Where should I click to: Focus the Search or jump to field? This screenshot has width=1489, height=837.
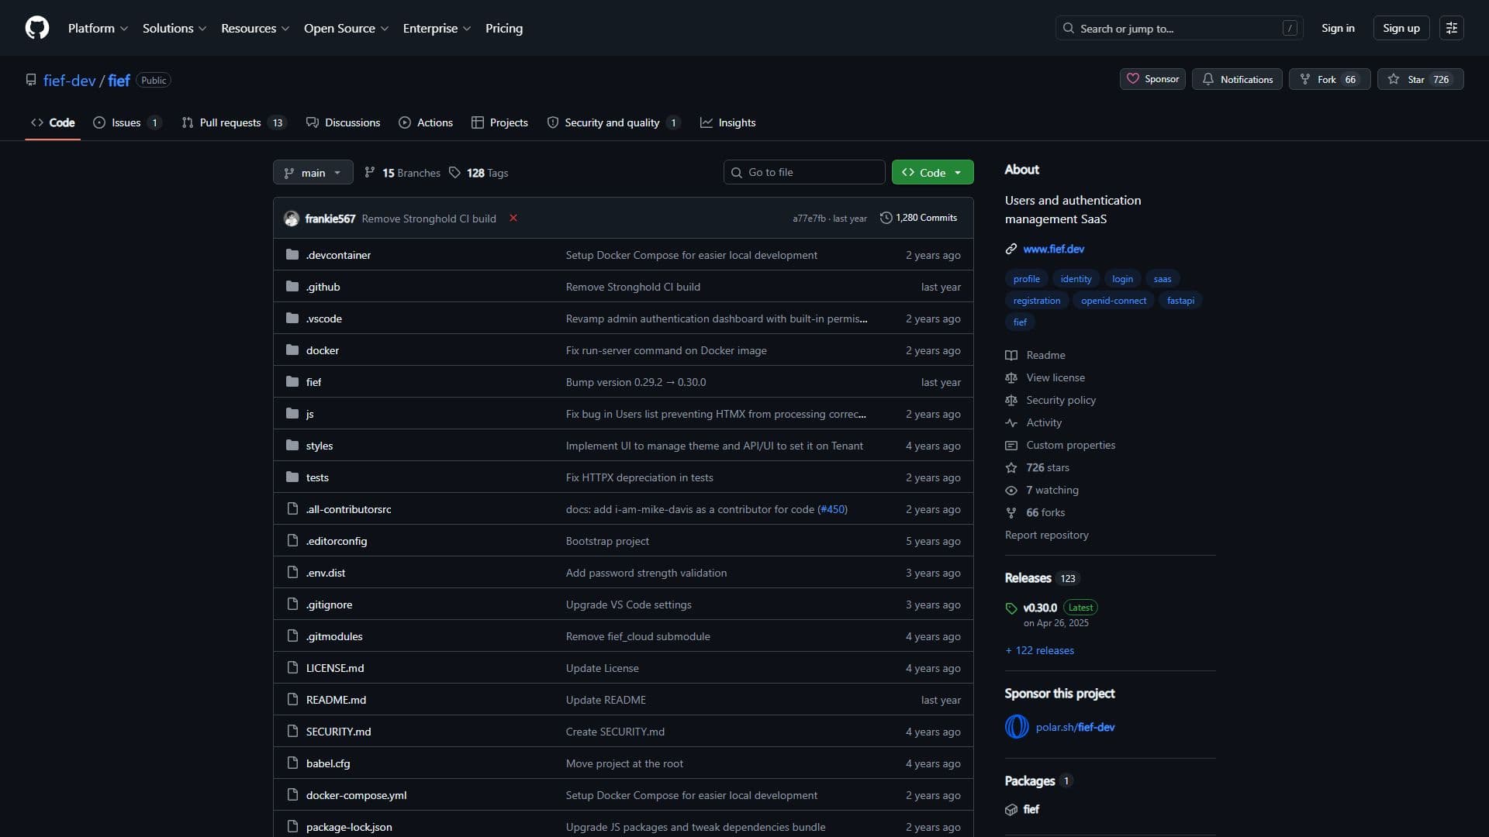coord(1179,28)
